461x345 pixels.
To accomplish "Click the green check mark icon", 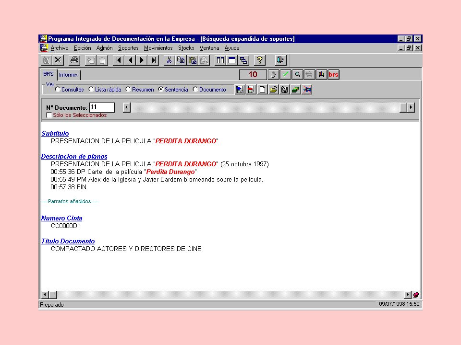I will pos(285,75).
